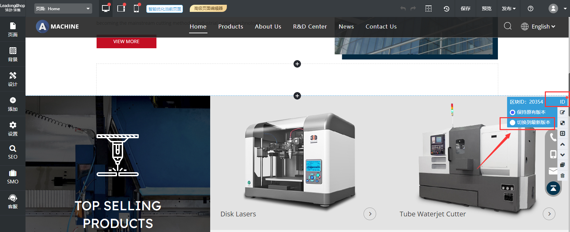Open the version history clock icon
The height and width of the screenshot is (232, 570).
446,8
